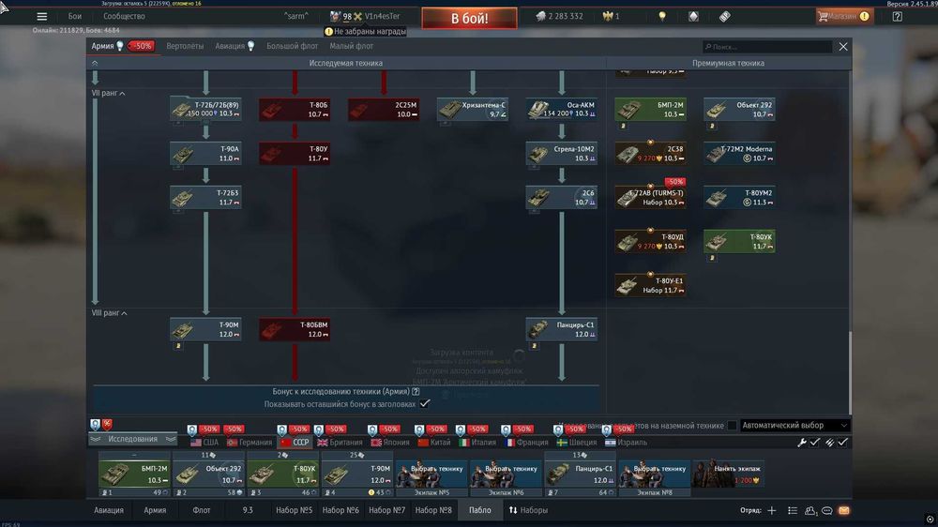This screenshot has width=938, height=527.
Task: Close the research tree window
Action: click(843, 46)
